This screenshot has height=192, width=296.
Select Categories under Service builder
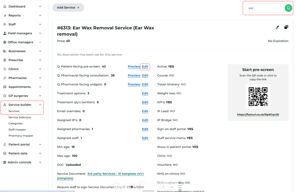16,123
